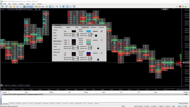Screen dimensions: 190x107
Task: Collapse the Баланс row expander
Action: click(x=3, y=95)
